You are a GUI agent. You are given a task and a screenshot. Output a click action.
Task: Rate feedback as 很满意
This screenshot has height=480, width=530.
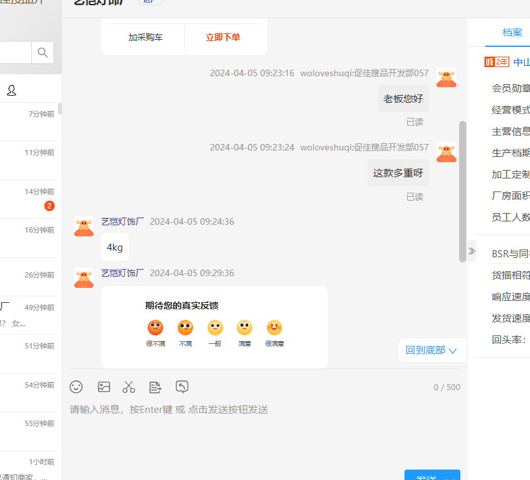click(x=274, y=328)
